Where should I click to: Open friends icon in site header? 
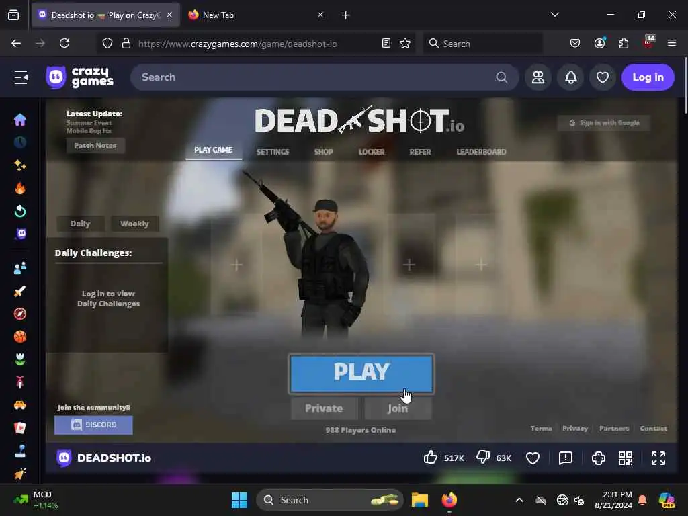538,77
